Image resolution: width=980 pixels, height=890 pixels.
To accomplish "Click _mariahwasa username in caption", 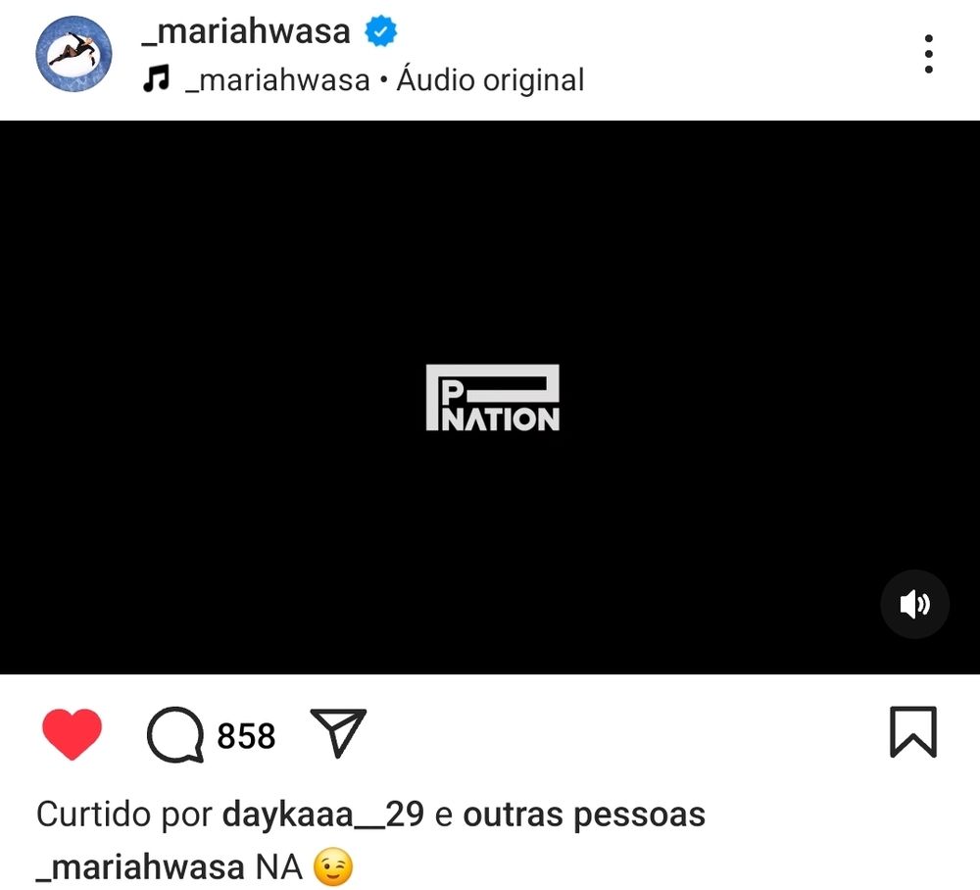I will click(x=140, y=867).
